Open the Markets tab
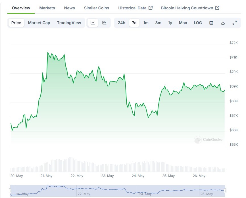This screenshot has width=246, height=198. pos(47,8)
